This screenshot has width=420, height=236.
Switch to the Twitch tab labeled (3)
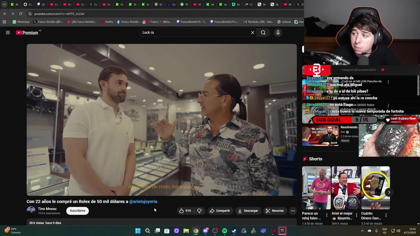pos(41,5)
